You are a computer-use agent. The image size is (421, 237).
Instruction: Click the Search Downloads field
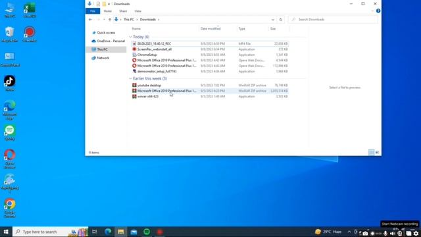click(x=333, y=20)
